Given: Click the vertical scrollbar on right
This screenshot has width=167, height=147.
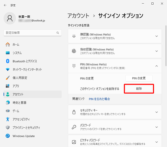Looking at the screenshot, I should point(166,46).
